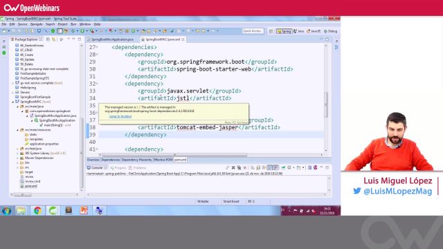Switch to the Spring perspective
Screen dimensions: 443x249
[x=284, y=31]
